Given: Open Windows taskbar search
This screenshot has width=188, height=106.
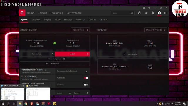Looking at the screenshot, I should pos(9,104).
